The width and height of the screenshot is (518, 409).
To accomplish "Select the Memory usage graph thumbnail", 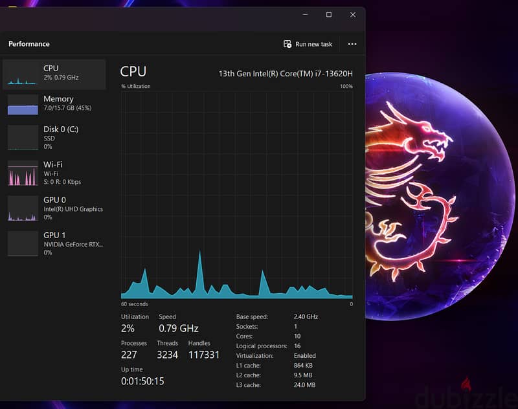I will coord(23,105).
